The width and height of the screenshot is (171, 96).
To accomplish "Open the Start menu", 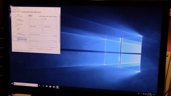I will 12,83.
